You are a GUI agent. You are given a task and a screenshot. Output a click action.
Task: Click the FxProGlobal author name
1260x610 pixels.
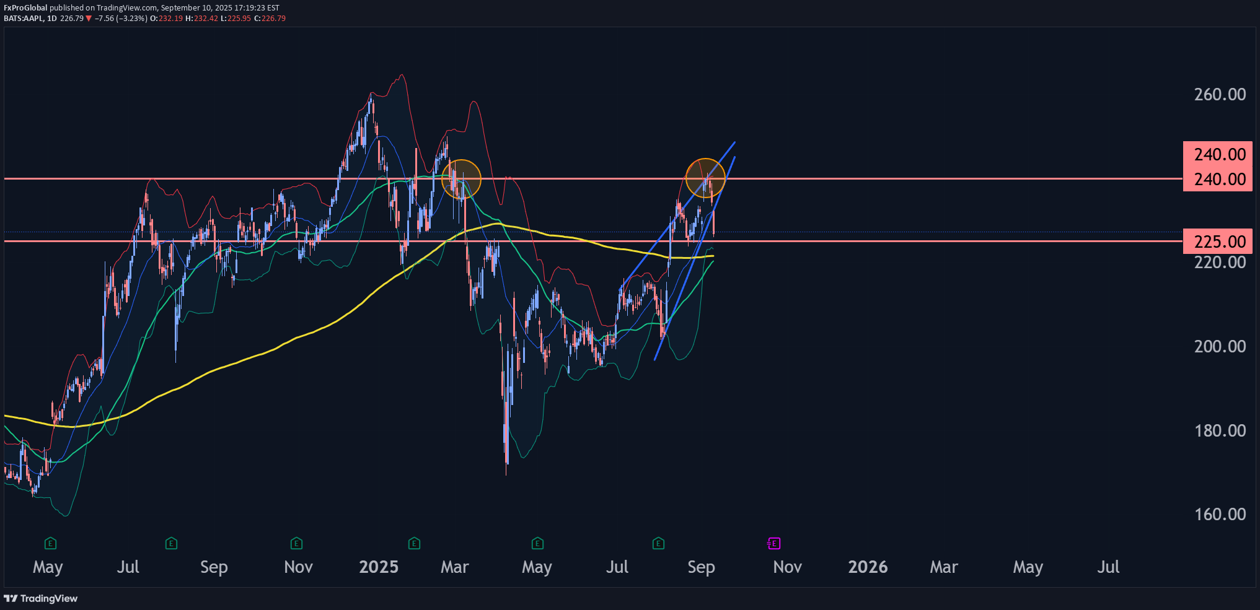click(x=25, y=8)
